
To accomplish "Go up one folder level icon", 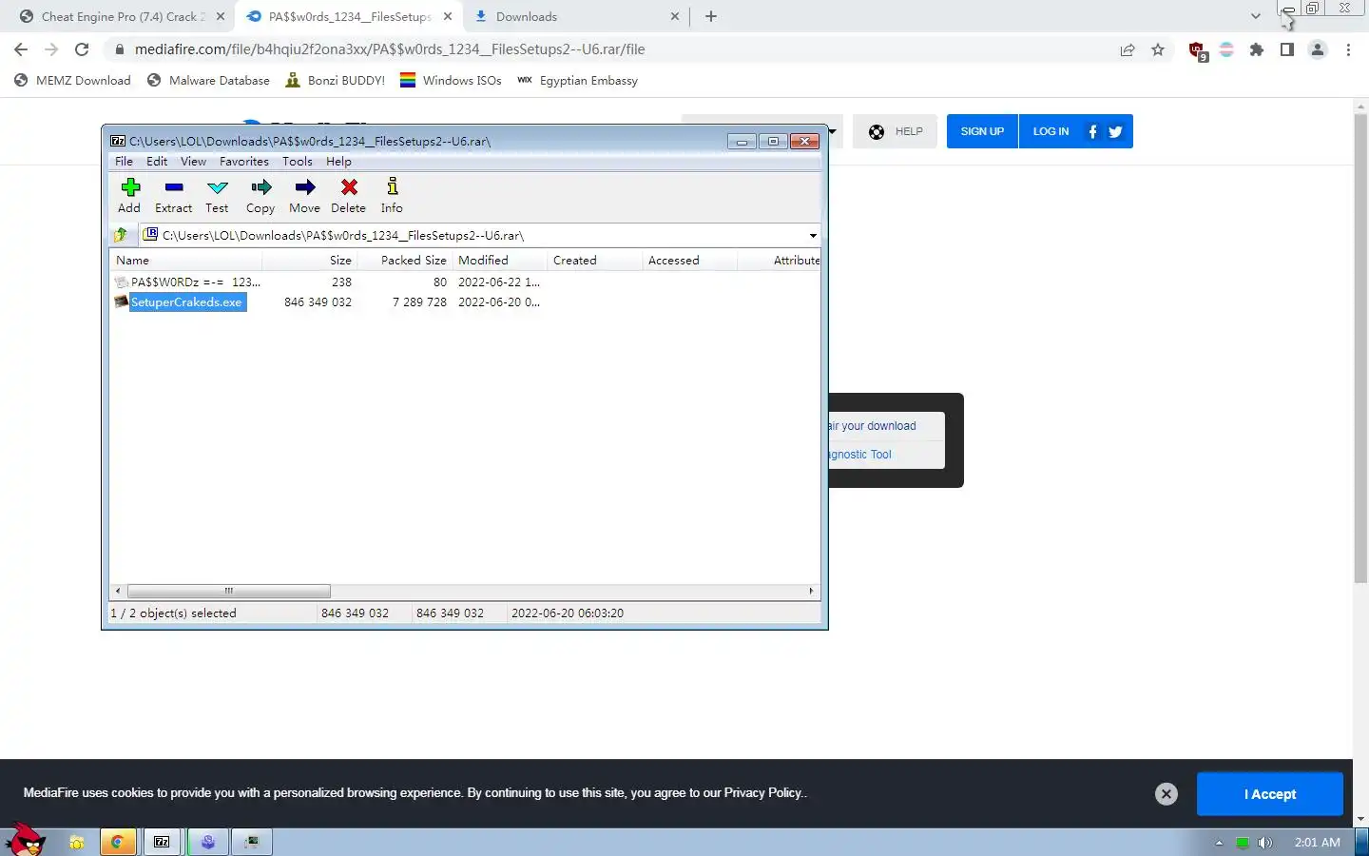I will 121,235.
